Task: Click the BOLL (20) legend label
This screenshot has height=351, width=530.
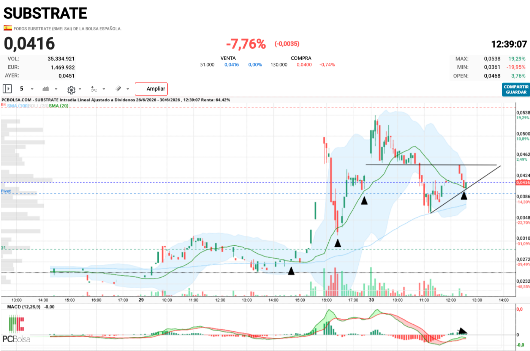Action: coord(39,106)
